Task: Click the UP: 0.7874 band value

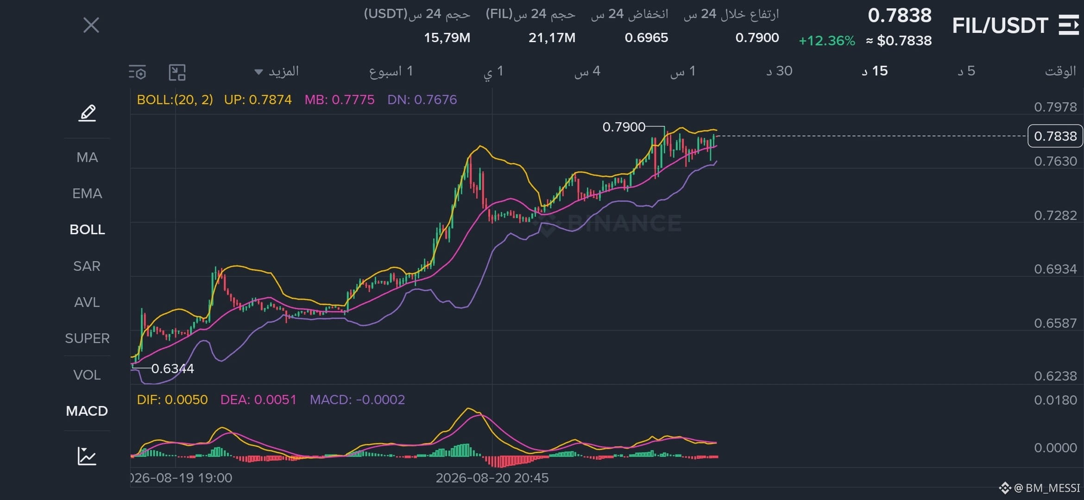Action: 258,100
